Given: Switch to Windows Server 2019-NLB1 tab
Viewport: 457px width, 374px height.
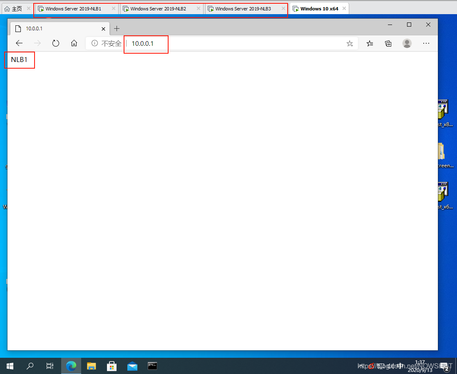Looking at the screenshot, I should pos(73,9).
